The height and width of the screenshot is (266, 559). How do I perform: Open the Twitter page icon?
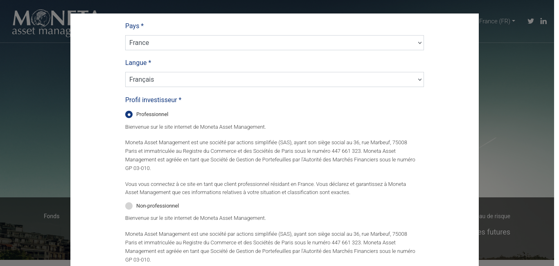click(531, 21)
